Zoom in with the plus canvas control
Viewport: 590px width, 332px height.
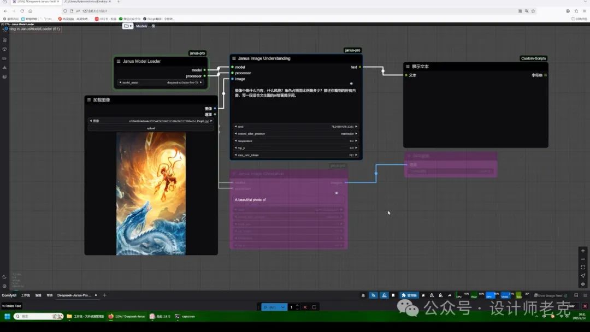coord(583,251)
